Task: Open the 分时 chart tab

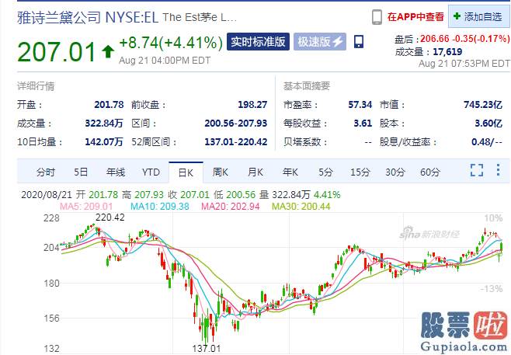Action: 46,172
